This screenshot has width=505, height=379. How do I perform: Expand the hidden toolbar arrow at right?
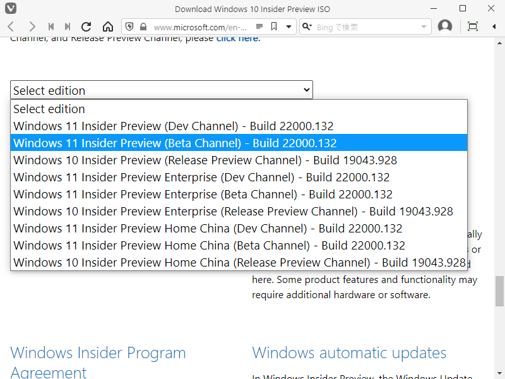494,27
